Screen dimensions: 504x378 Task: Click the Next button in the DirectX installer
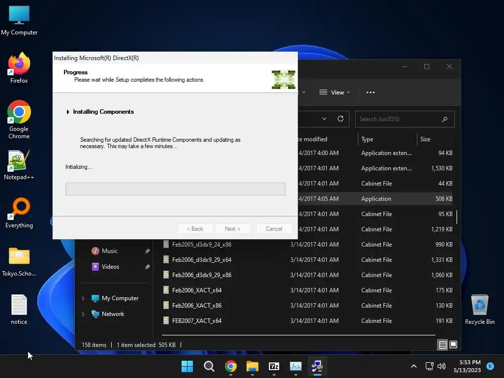pyautogui.click(x=232, y=229)
